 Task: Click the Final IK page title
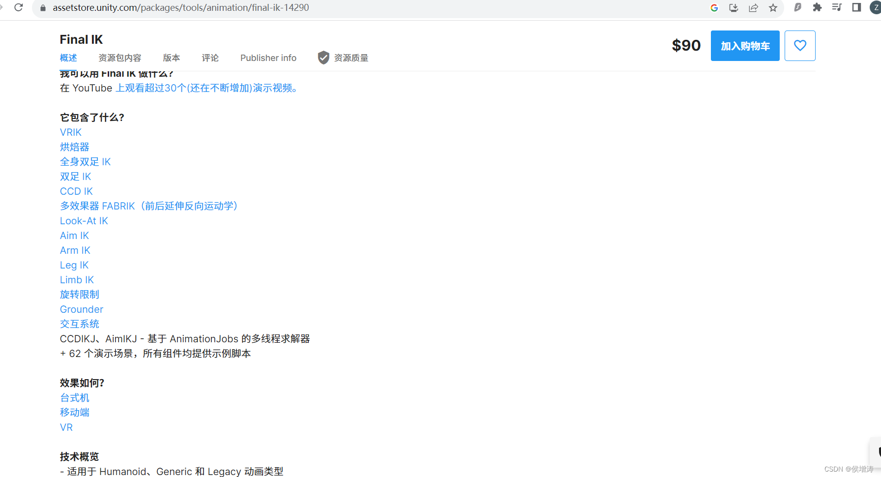click(x=81, y=39)
